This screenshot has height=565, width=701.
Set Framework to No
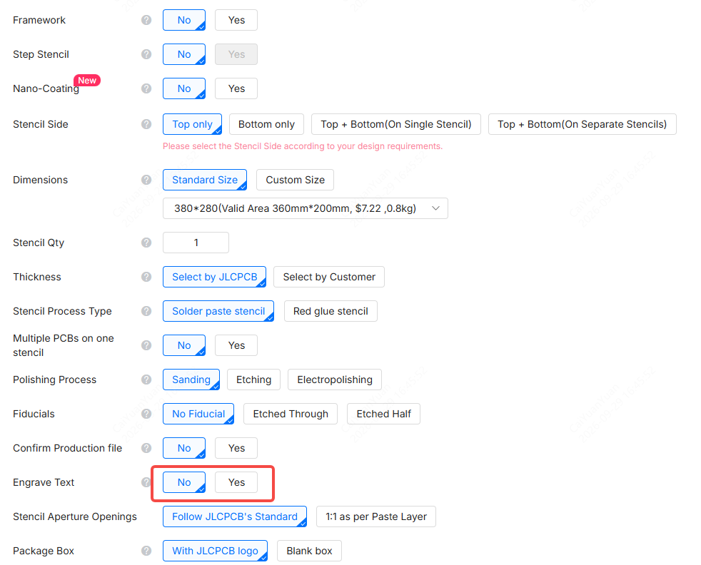point(184,20)
